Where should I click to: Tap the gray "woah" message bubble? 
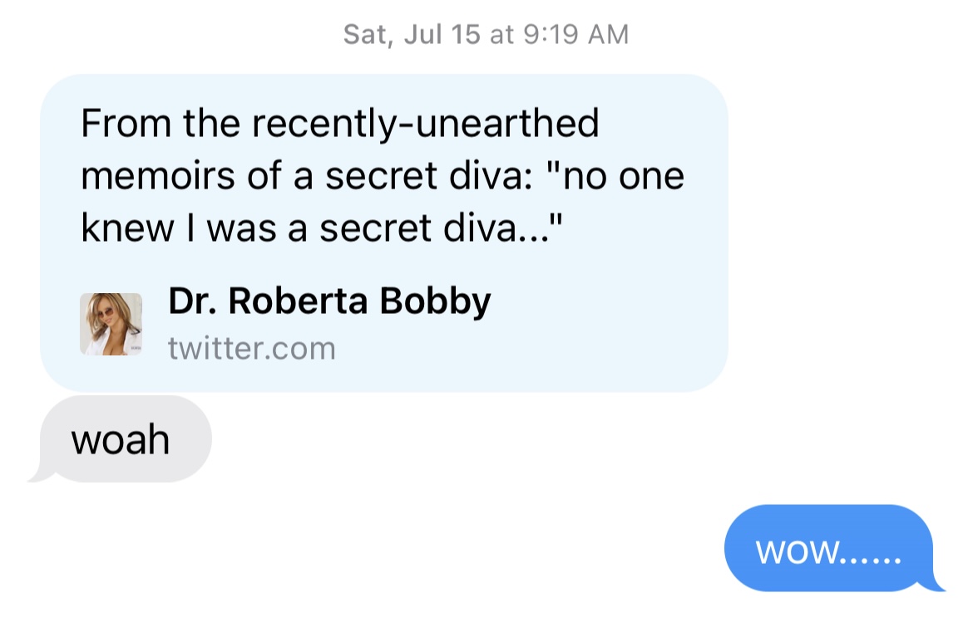121,439
